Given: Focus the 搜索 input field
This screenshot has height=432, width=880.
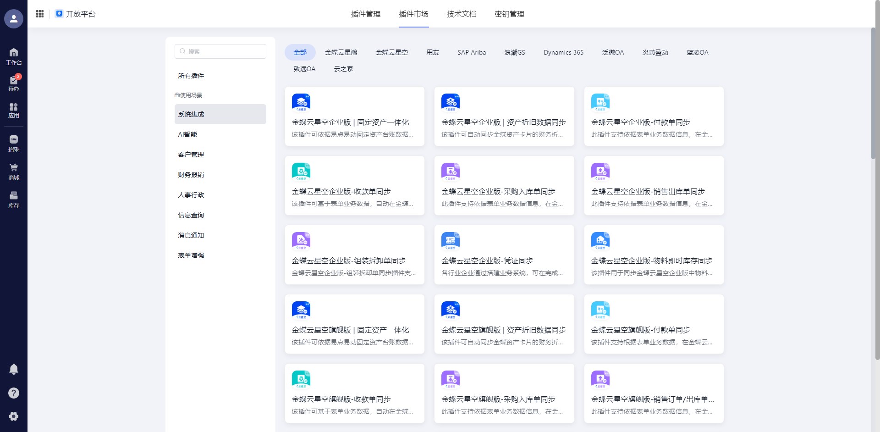Looking at the screenshot, I should tap(220, 51).
